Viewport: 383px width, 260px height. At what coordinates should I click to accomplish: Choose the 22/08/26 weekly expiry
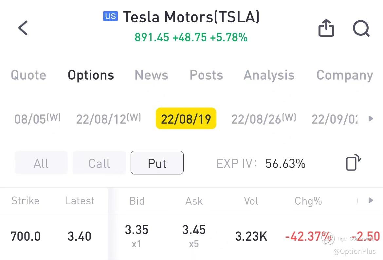264,119
